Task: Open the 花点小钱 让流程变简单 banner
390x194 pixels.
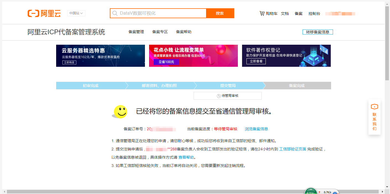Action: pos(193,56)
